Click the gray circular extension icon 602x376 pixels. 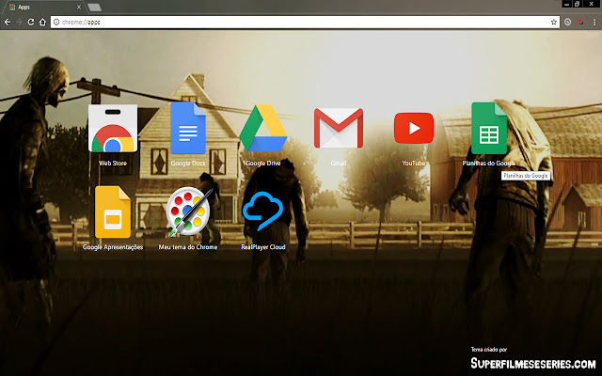click(x=568, y=23)
